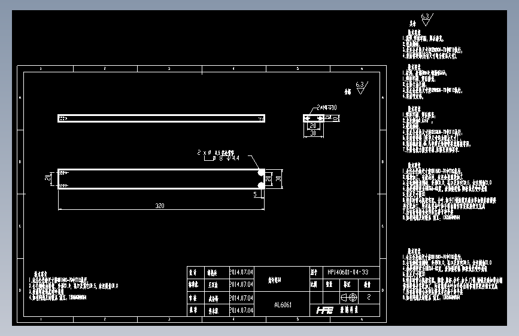This screenshot has height=336, width=519.
Task: Select the 30 dimension below the end view
Action: pos(313,133)
